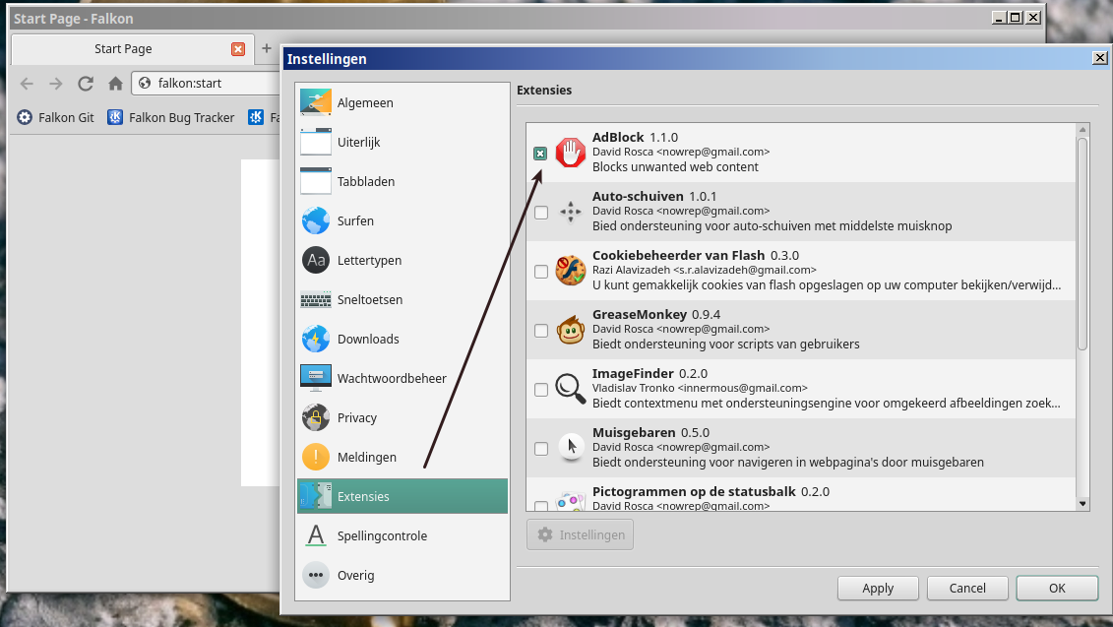Close the Instellingen dialog
This screenshot has width=1113, height=627.
click(x=1099, y=58)
